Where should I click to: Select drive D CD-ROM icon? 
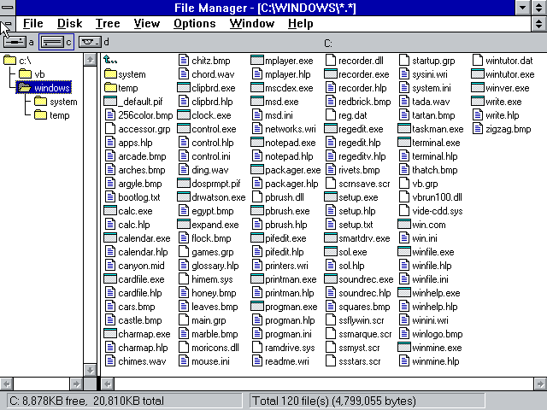pos(89,41)
